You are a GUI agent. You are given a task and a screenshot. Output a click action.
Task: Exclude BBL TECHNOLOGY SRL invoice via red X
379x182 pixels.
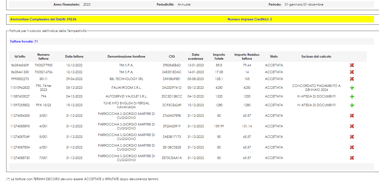click(352, 79)
